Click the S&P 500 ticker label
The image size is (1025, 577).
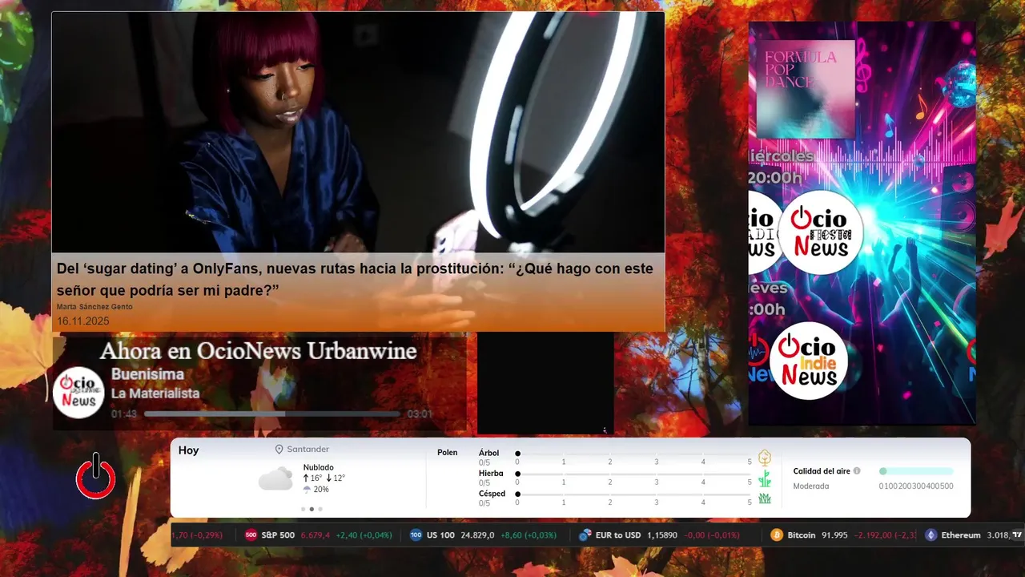[x=278, y=535]
